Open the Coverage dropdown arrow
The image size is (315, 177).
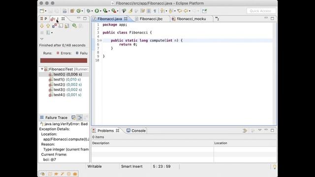click(x=109, y=11)
